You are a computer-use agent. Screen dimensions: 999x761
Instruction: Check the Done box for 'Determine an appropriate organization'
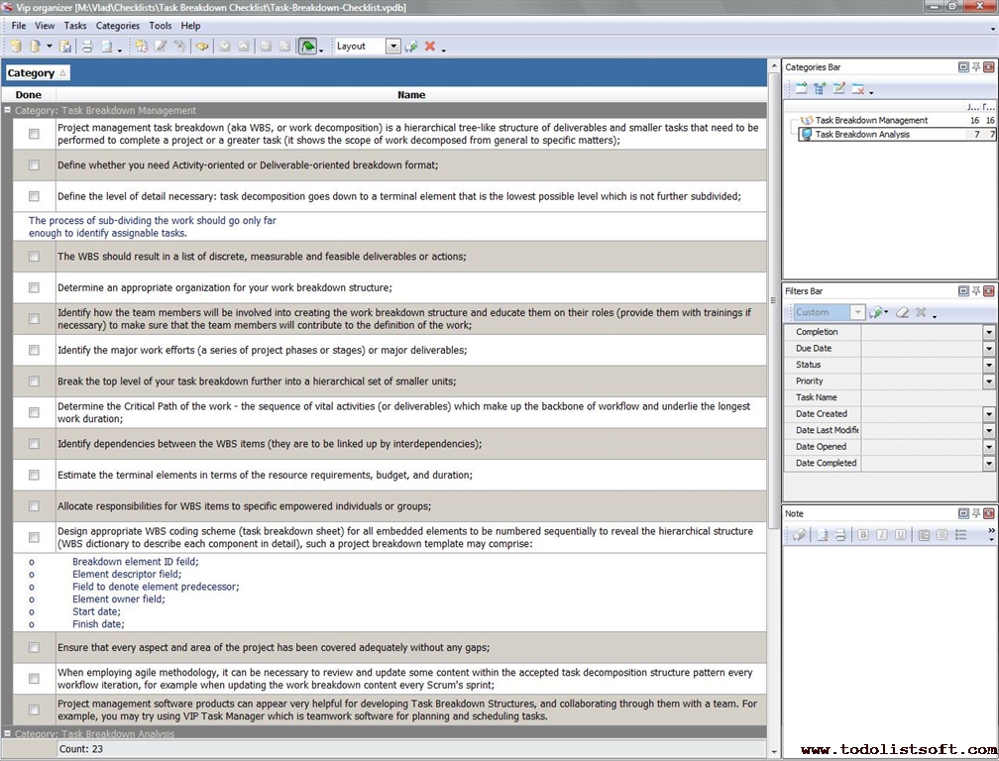[34, 287]
